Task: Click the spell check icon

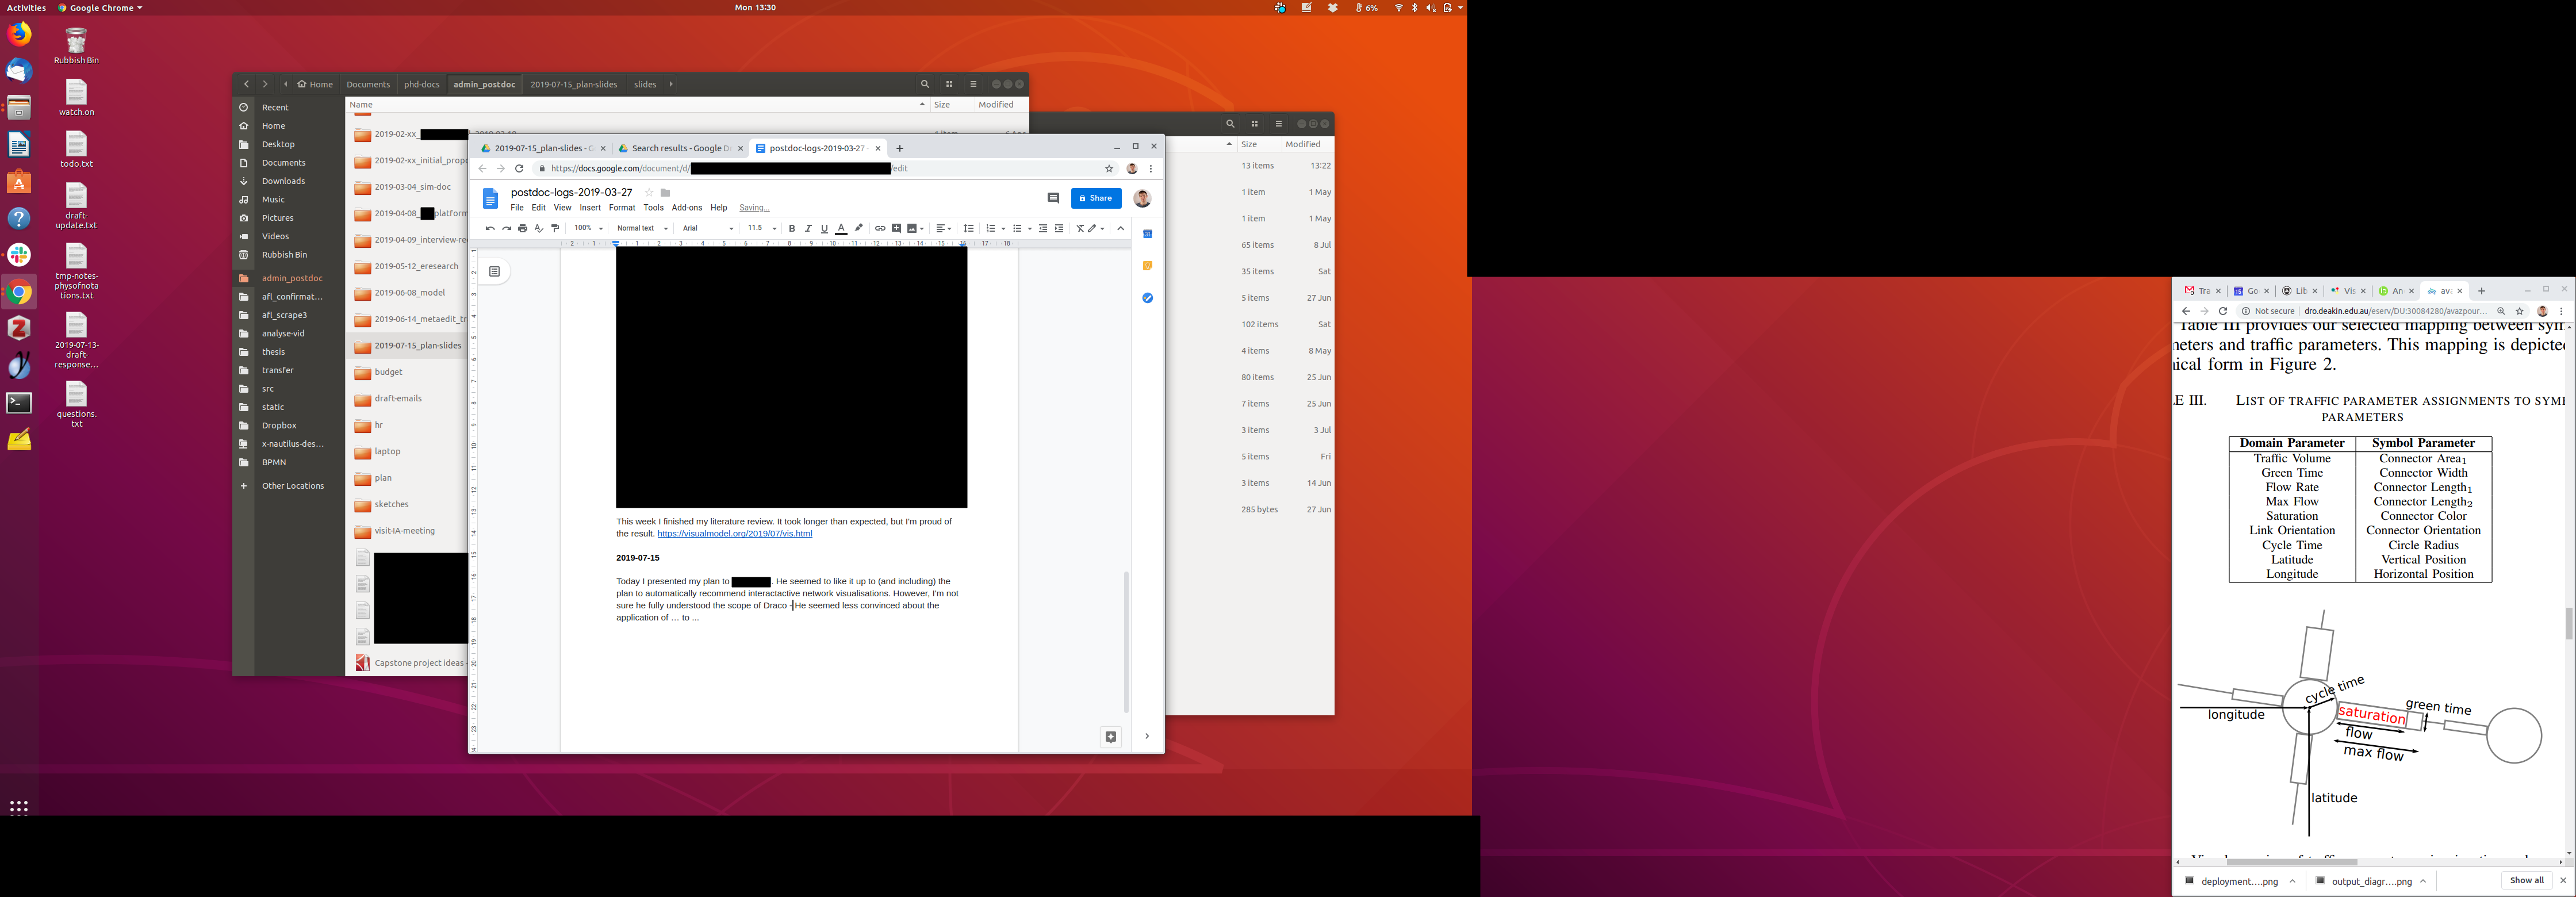Action: click(539, 228)
